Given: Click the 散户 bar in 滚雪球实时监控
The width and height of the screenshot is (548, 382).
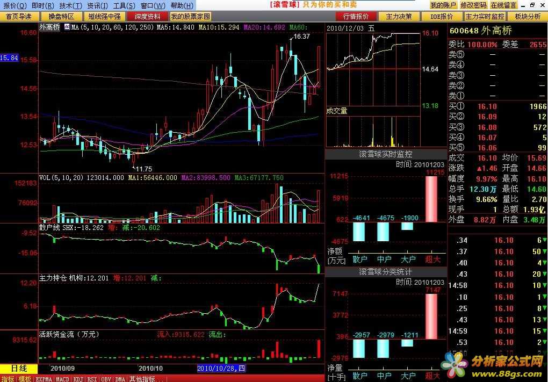Looking at the screenshot, I should tap(359, 232).
